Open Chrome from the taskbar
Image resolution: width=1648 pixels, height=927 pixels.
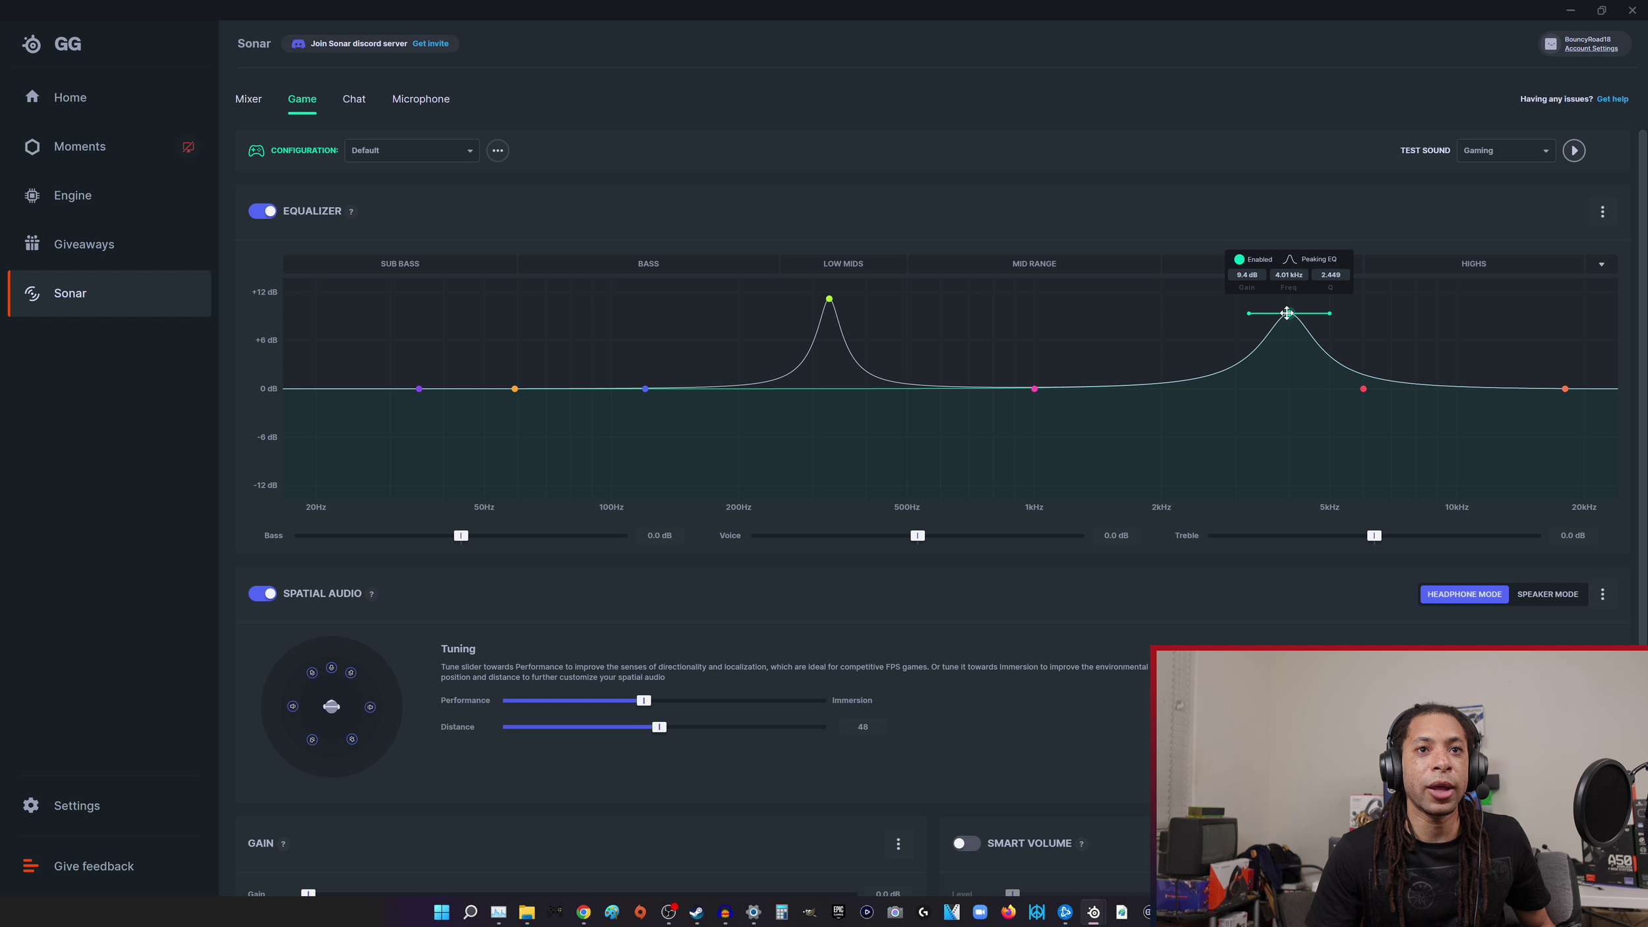coord(583,912)
